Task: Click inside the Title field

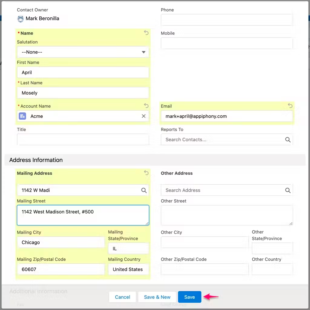Action: point(83,139)
